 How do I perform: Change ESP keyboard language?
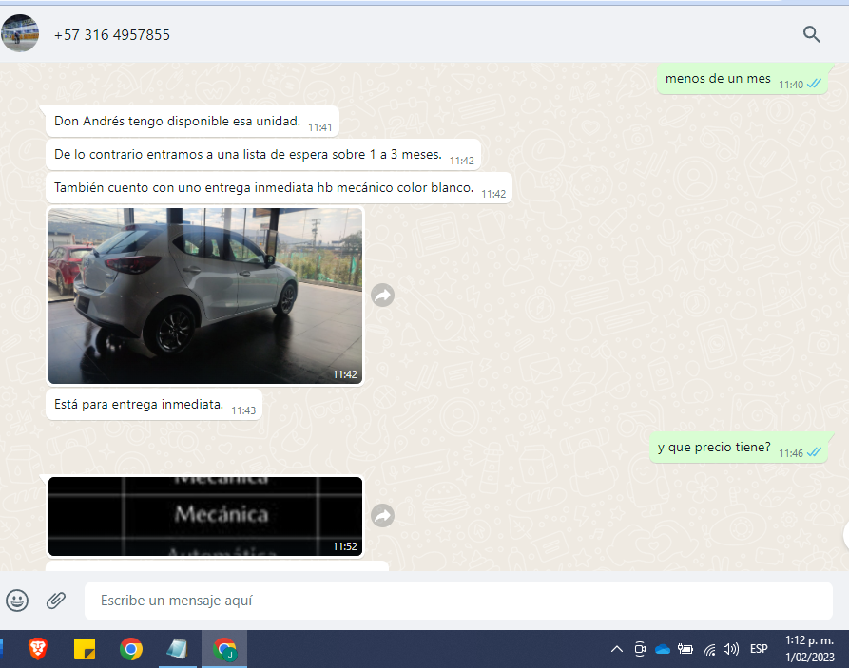point(759,648)
